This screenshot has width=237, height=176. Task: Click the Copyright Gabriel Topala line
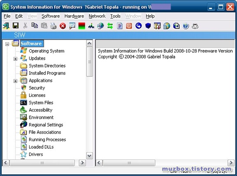(x=136, y=57)
